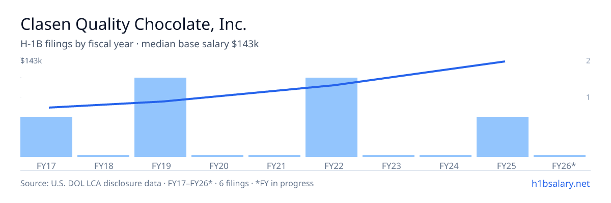Image resolution: width=611 pixels, height=203 pixels.
Task: Select the FY19 axis label
Action: coord(160,165)
